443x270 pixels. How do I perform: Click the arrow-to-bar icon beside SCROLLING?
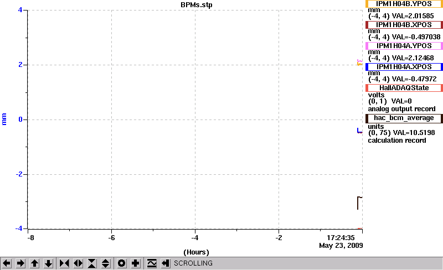click(x=166, y=263)
